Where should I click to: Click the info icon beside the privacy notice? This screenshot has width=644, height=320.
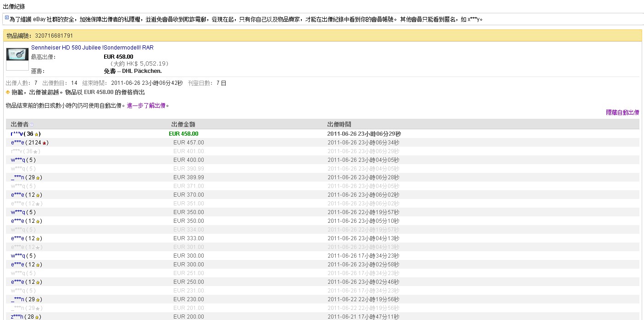coord(7,18)
